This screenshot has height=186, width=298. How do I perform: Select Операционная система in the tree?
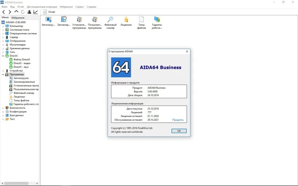pyautogui.click(x=23, y=33)
